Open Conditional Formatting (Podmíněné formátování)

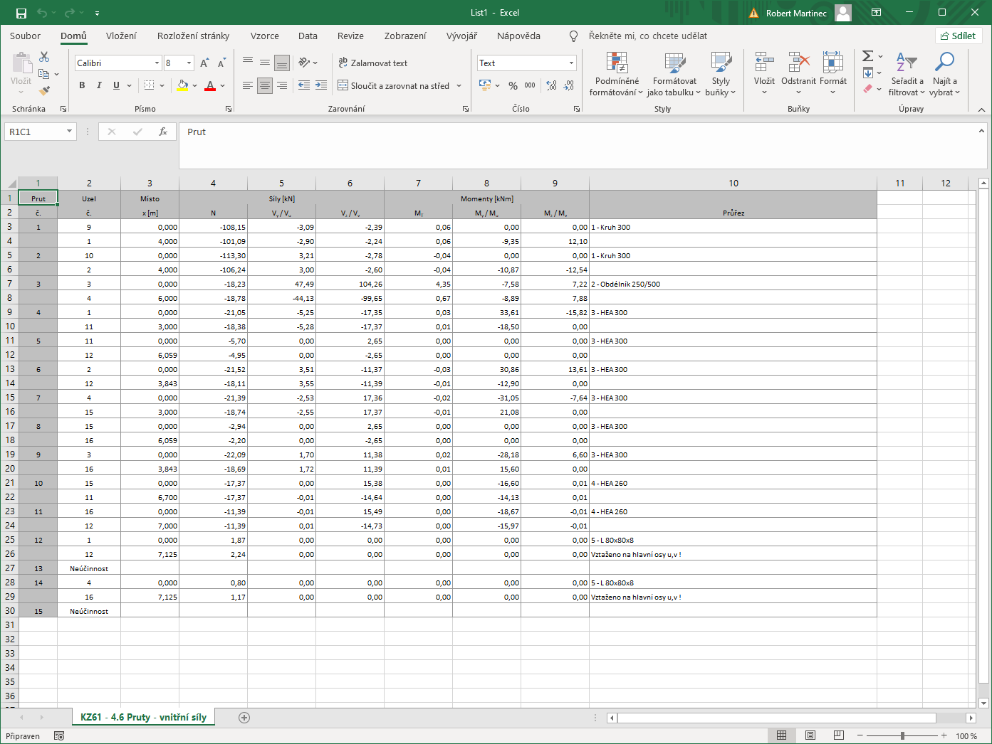(617, 74)
